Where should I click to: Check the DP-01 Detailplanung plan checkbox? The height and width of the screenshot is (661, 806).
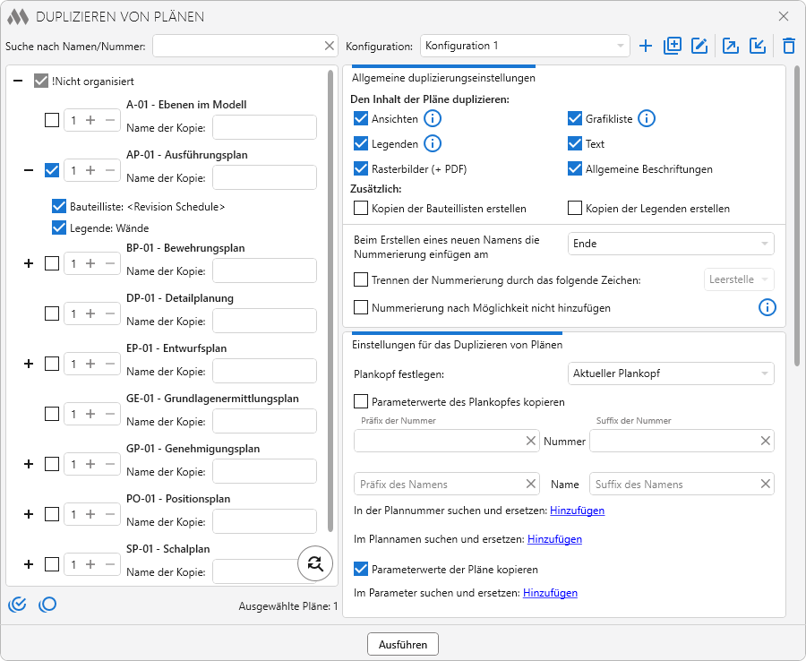click(x=52, y=313)
